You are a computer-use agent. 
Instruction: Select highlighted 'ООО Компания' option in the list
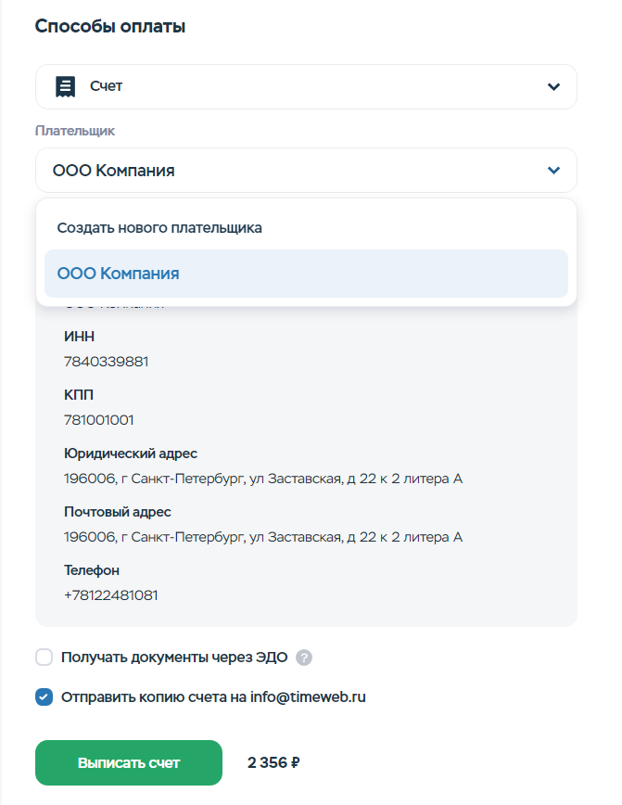(119, 274)
